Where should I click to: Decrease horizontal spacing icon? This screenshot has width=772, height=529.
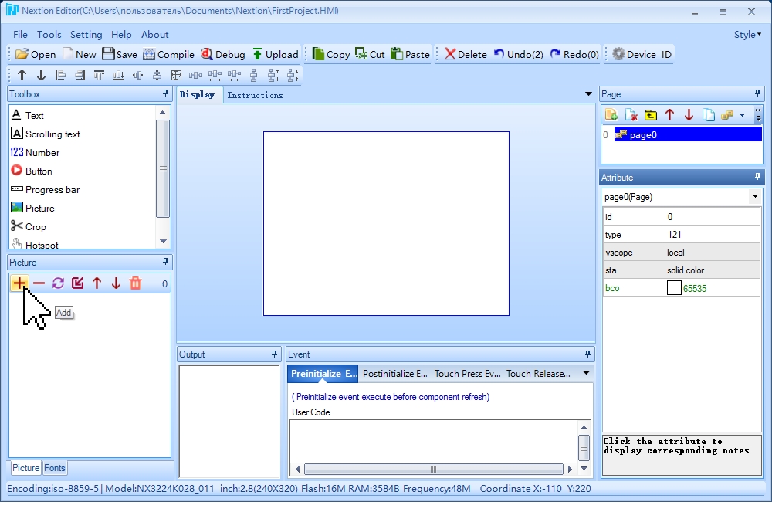[x=234, y=76]
